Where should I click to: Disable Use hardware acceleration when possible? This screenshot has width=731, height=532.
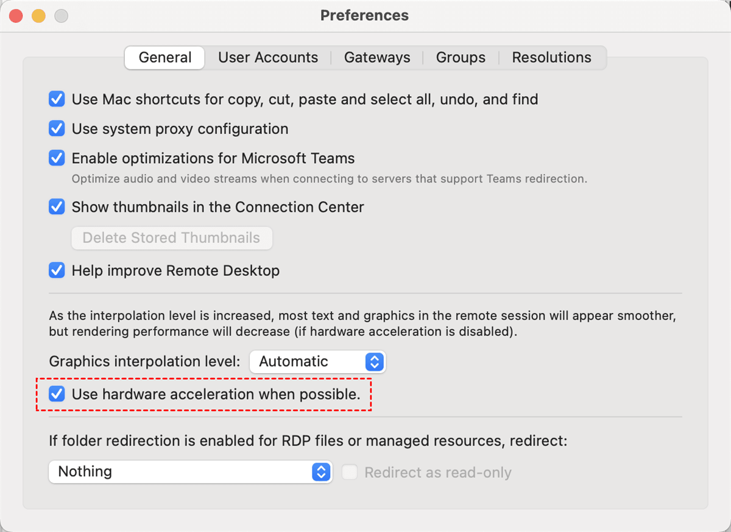[57, 394]
